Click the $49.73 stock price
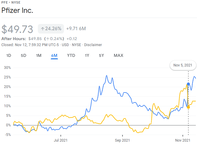The image size is (197, 144). (x=17, y=29)
